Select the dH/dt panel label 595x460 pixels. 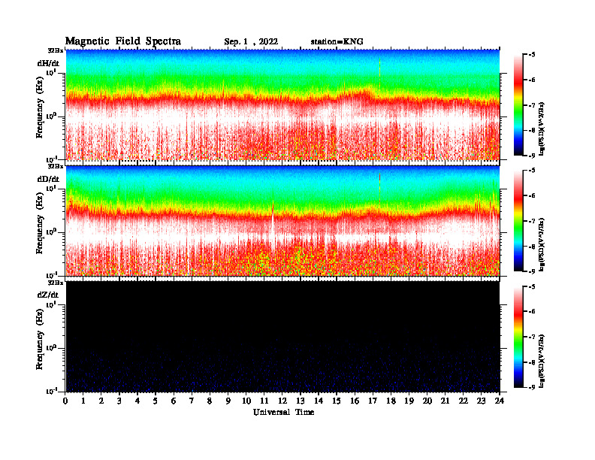pos(48,63)
